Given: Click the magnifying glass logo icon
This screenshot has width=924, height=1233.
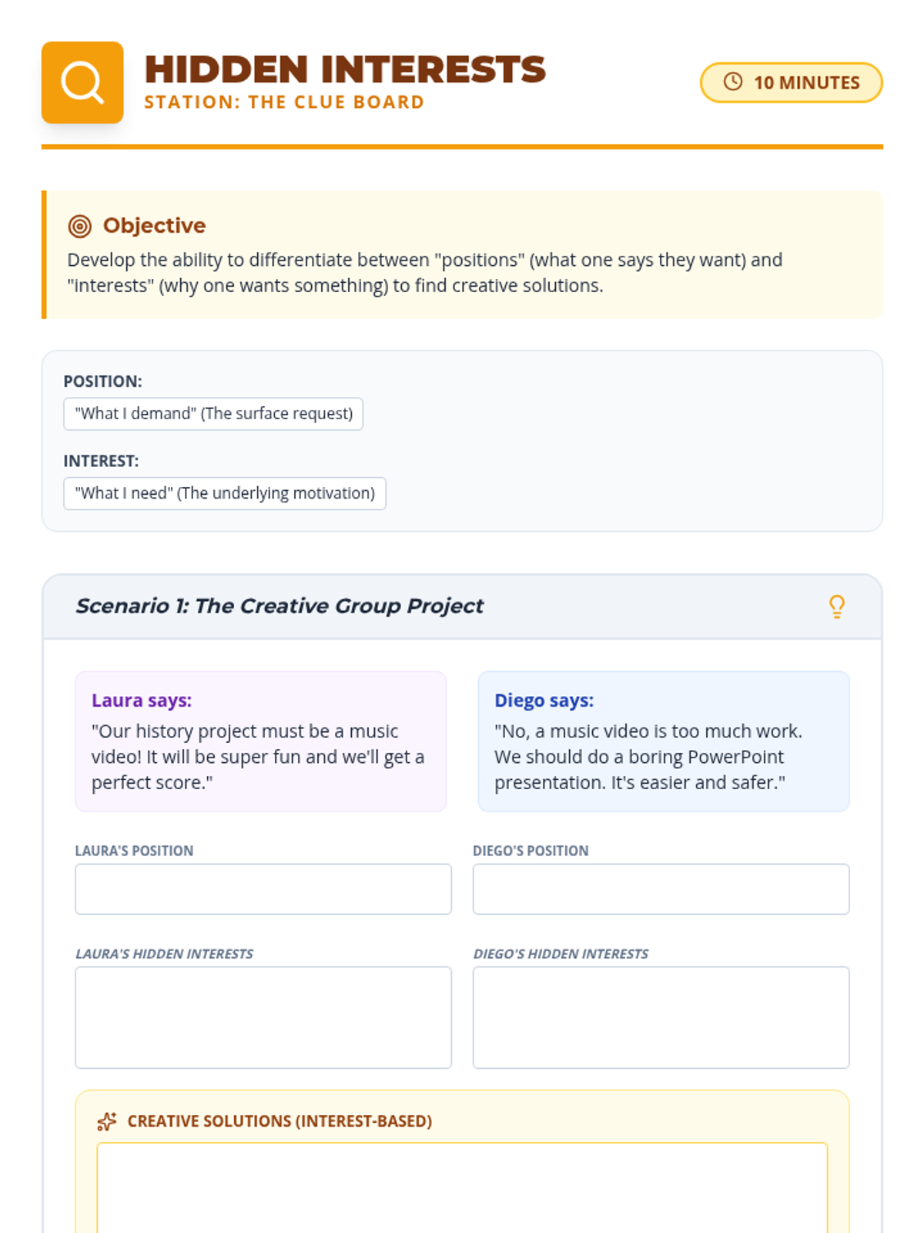Looking at the screenshot, I should pos(82,82).
